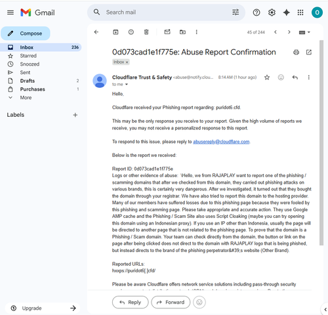The image size is (328, 315).
Task: Click the email subject heading
Action: click(194, 52)
